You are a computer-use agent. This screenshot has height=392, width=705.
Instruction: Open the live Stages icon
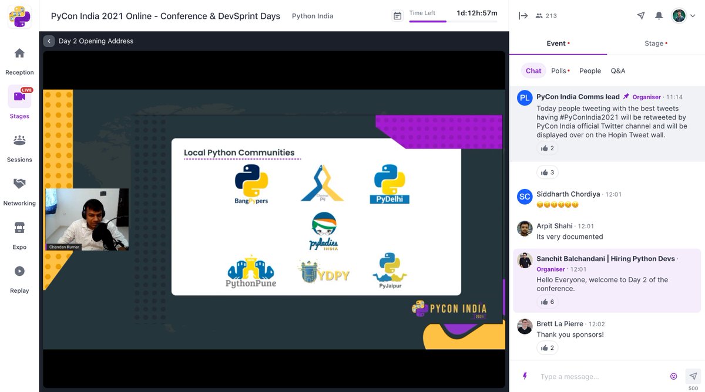click(19, 96)
